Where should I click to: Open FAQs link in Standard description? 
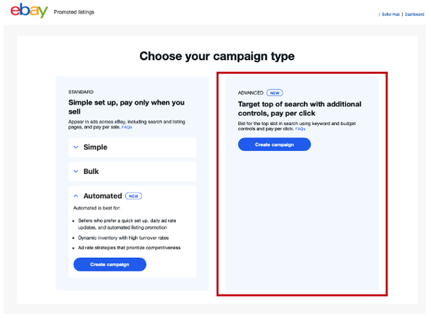pos(127,127)
